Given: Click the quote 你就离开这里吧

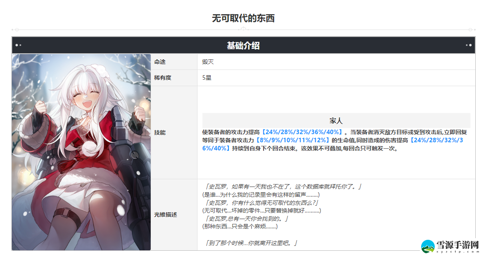Looking at the screenshot, I should click(268, 243).
